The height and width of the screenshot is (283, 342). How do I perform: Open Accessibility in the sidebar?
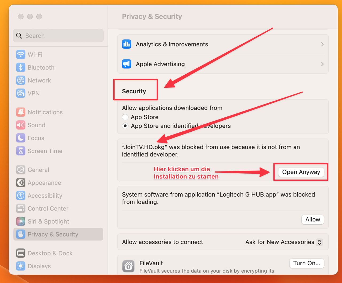45,196
